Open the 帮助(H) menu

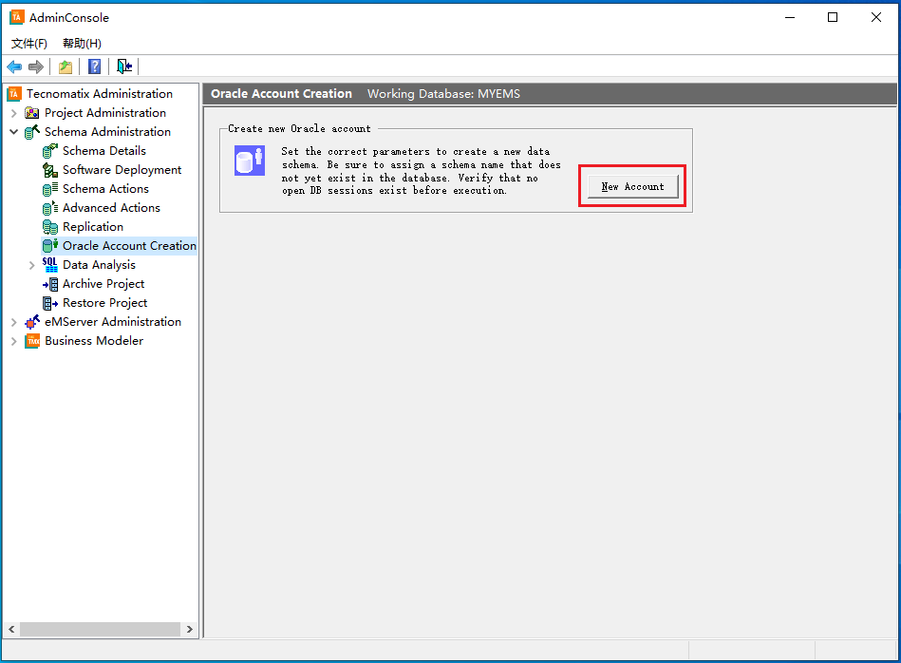click(82, 44)
